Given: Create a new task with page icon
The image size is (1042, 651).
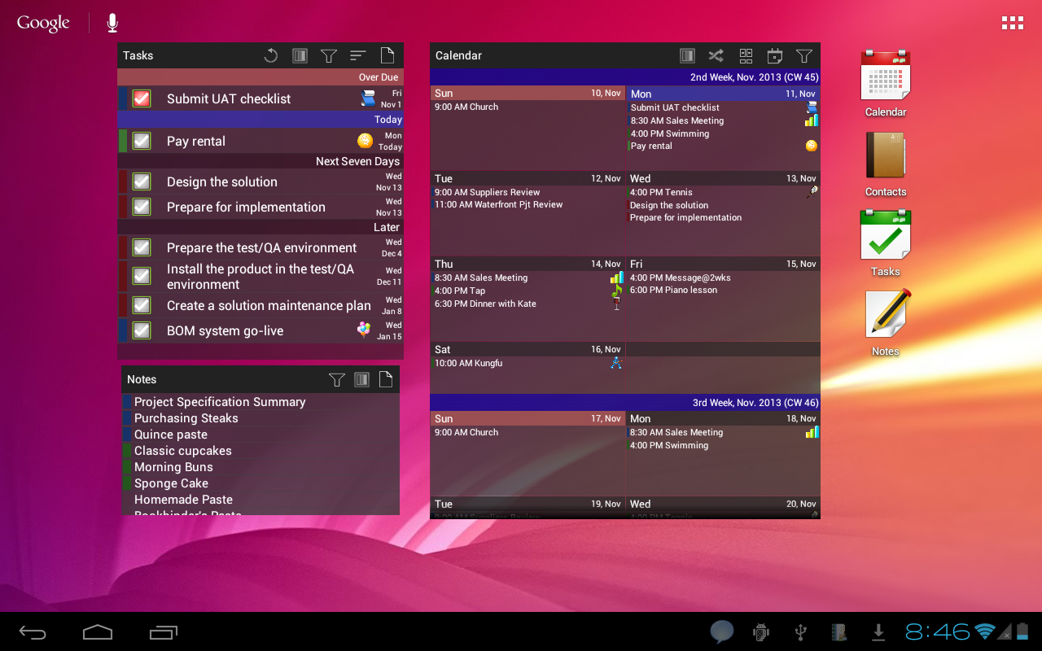Looking at the screenshot, I should tap(387, 55).
